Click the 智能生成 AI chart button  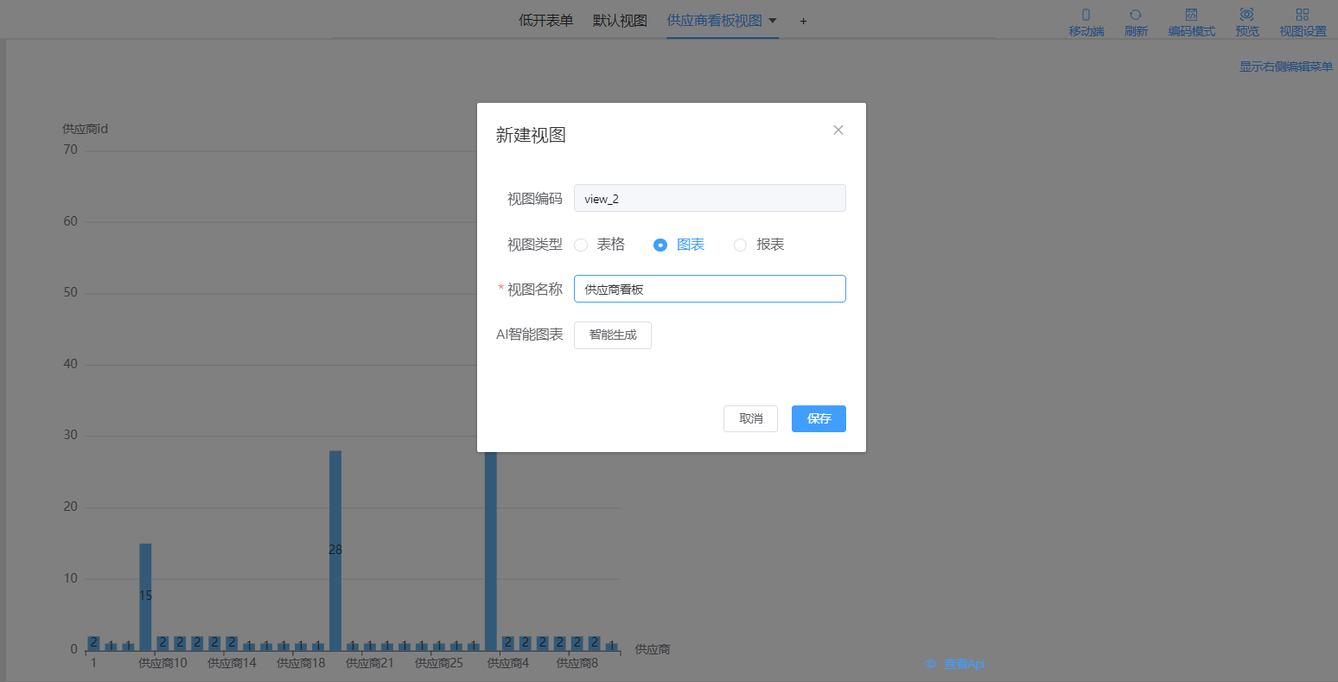[x=612, y=335]
